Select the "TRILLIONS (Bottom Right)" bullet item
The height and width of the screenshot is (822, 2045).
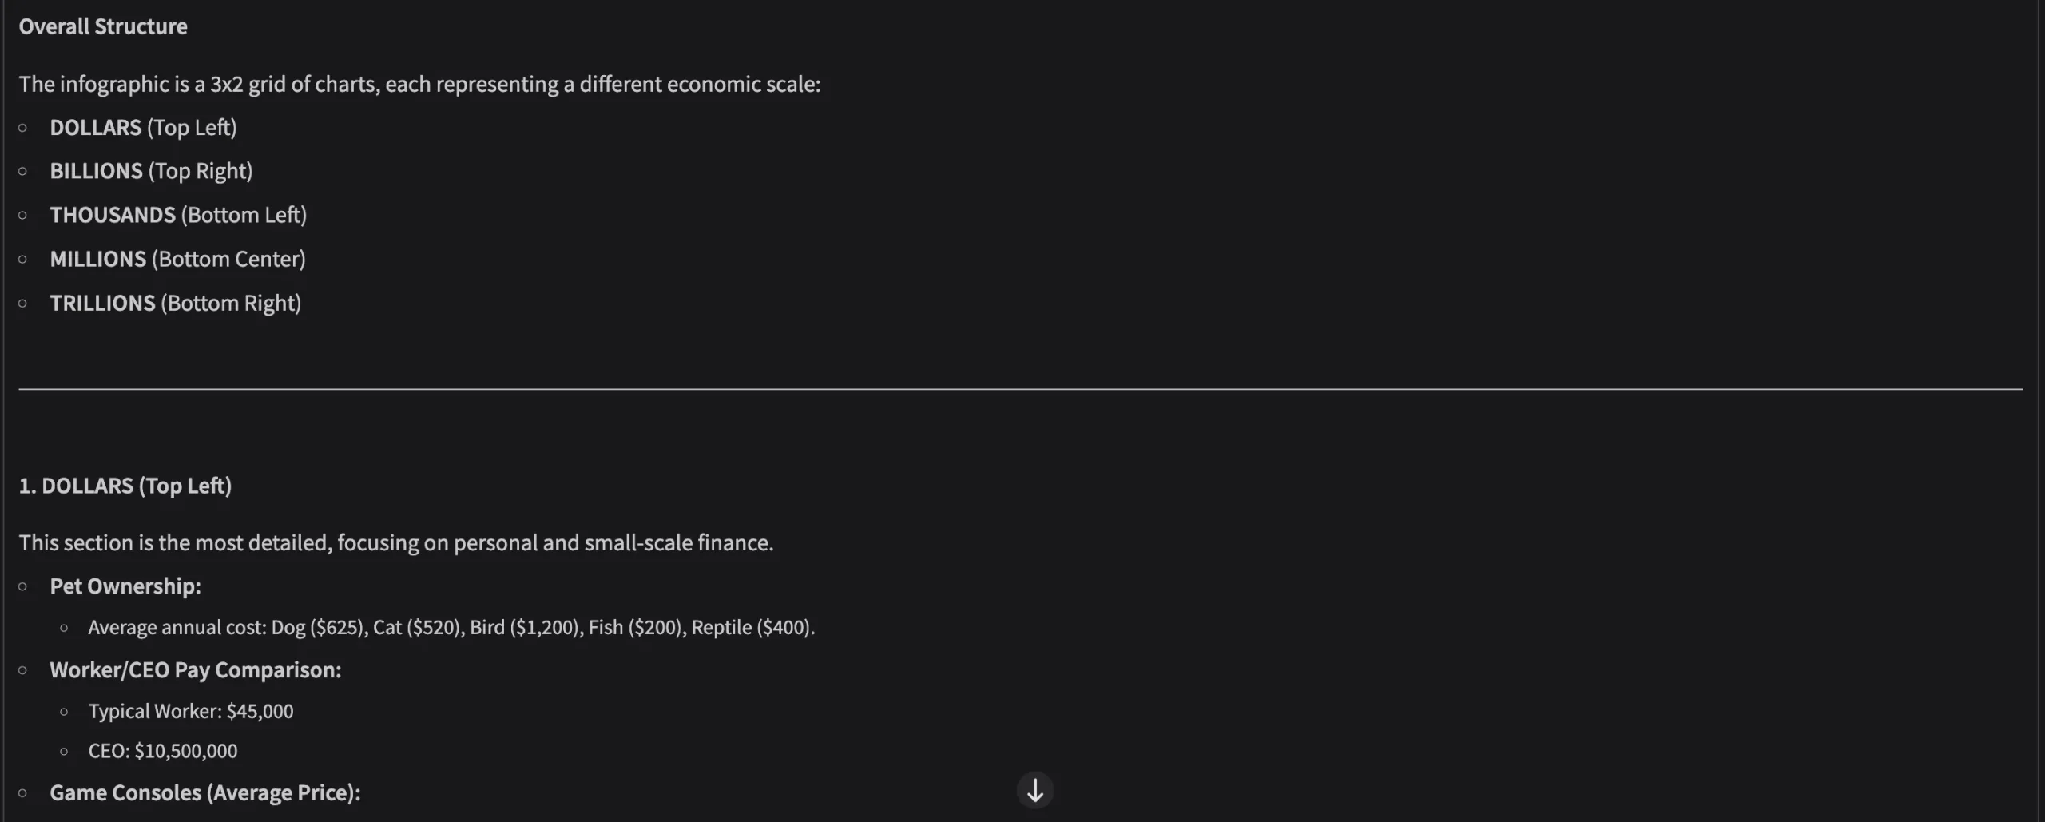pyautogui.click(x=175, y=303)
